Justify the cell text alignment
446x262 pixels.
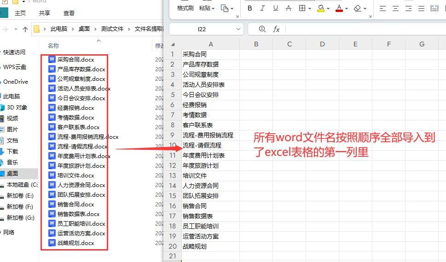coord(421,8)
